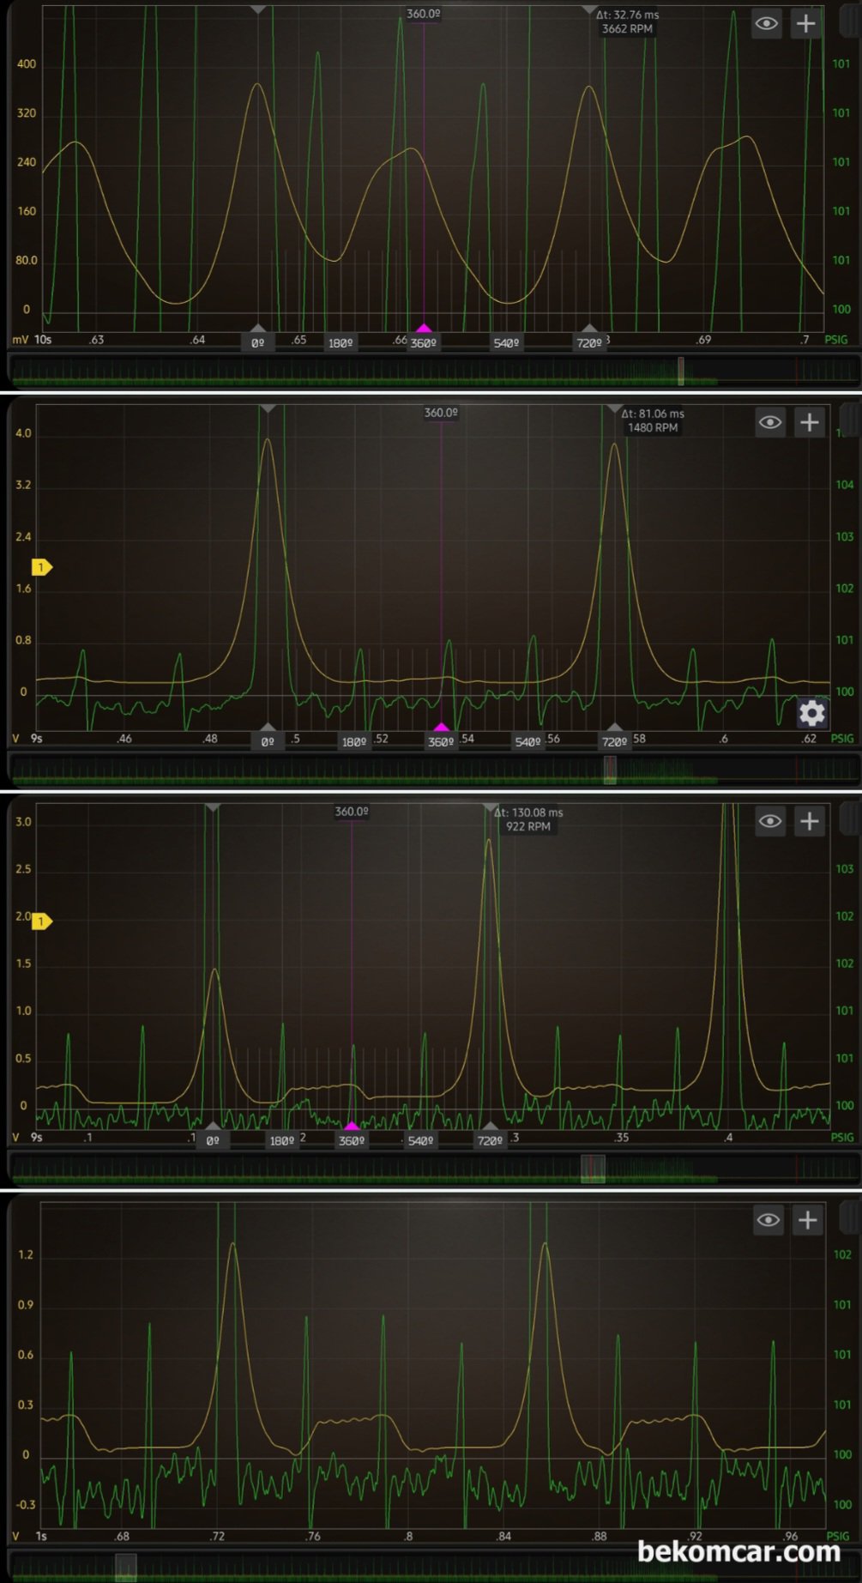
Task: Select the 720º cursor label in 1480 RPM panel
Action: [x=614, y=741]
